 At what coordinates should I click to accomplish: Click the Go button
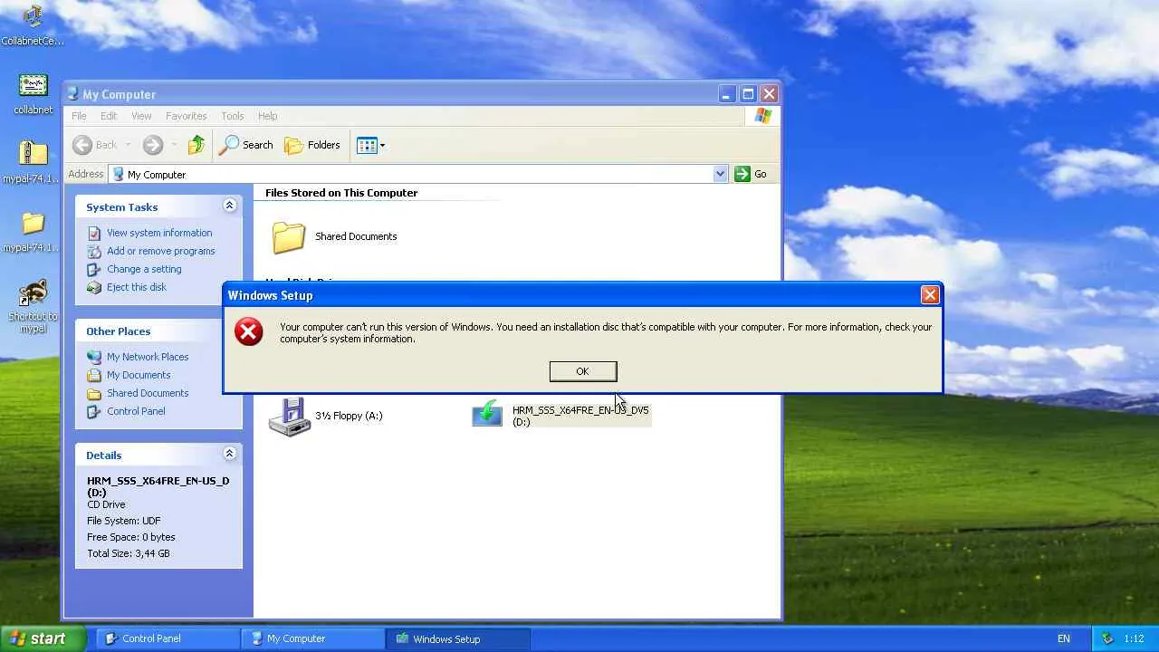click(752, 174)
